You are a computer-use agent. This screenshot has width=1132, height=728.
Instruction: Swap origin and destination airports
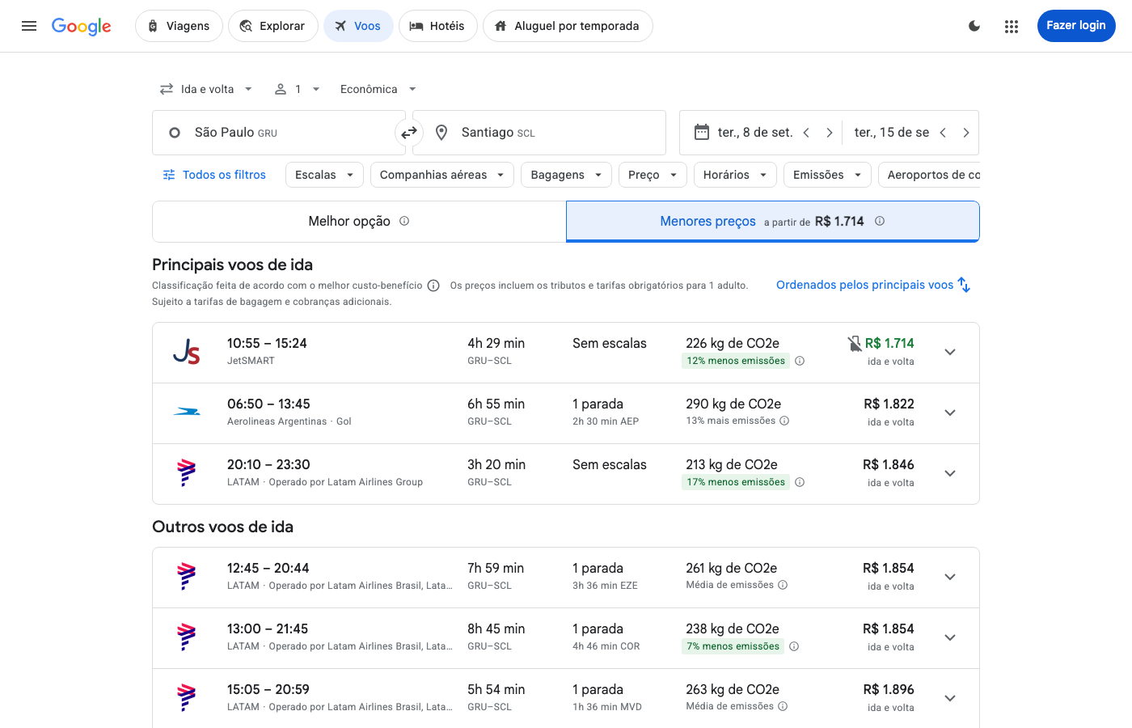coord(409,133)
